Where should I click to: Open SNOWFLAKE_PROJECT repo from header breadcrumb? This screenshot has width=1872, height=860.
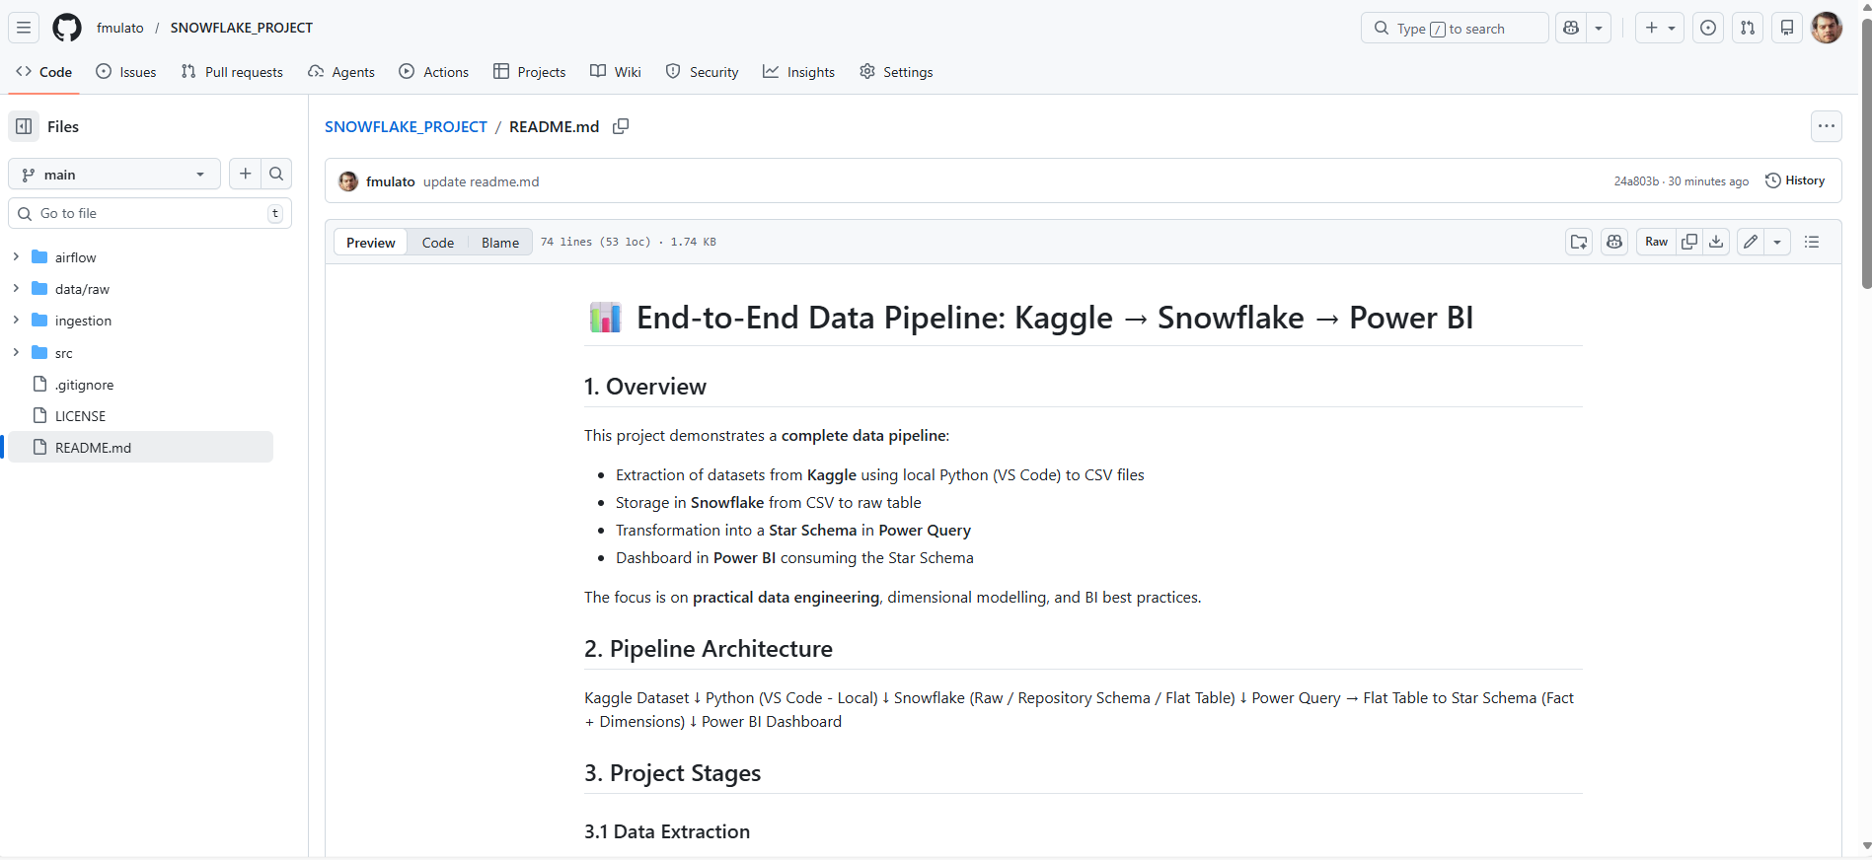click(242, 28)
